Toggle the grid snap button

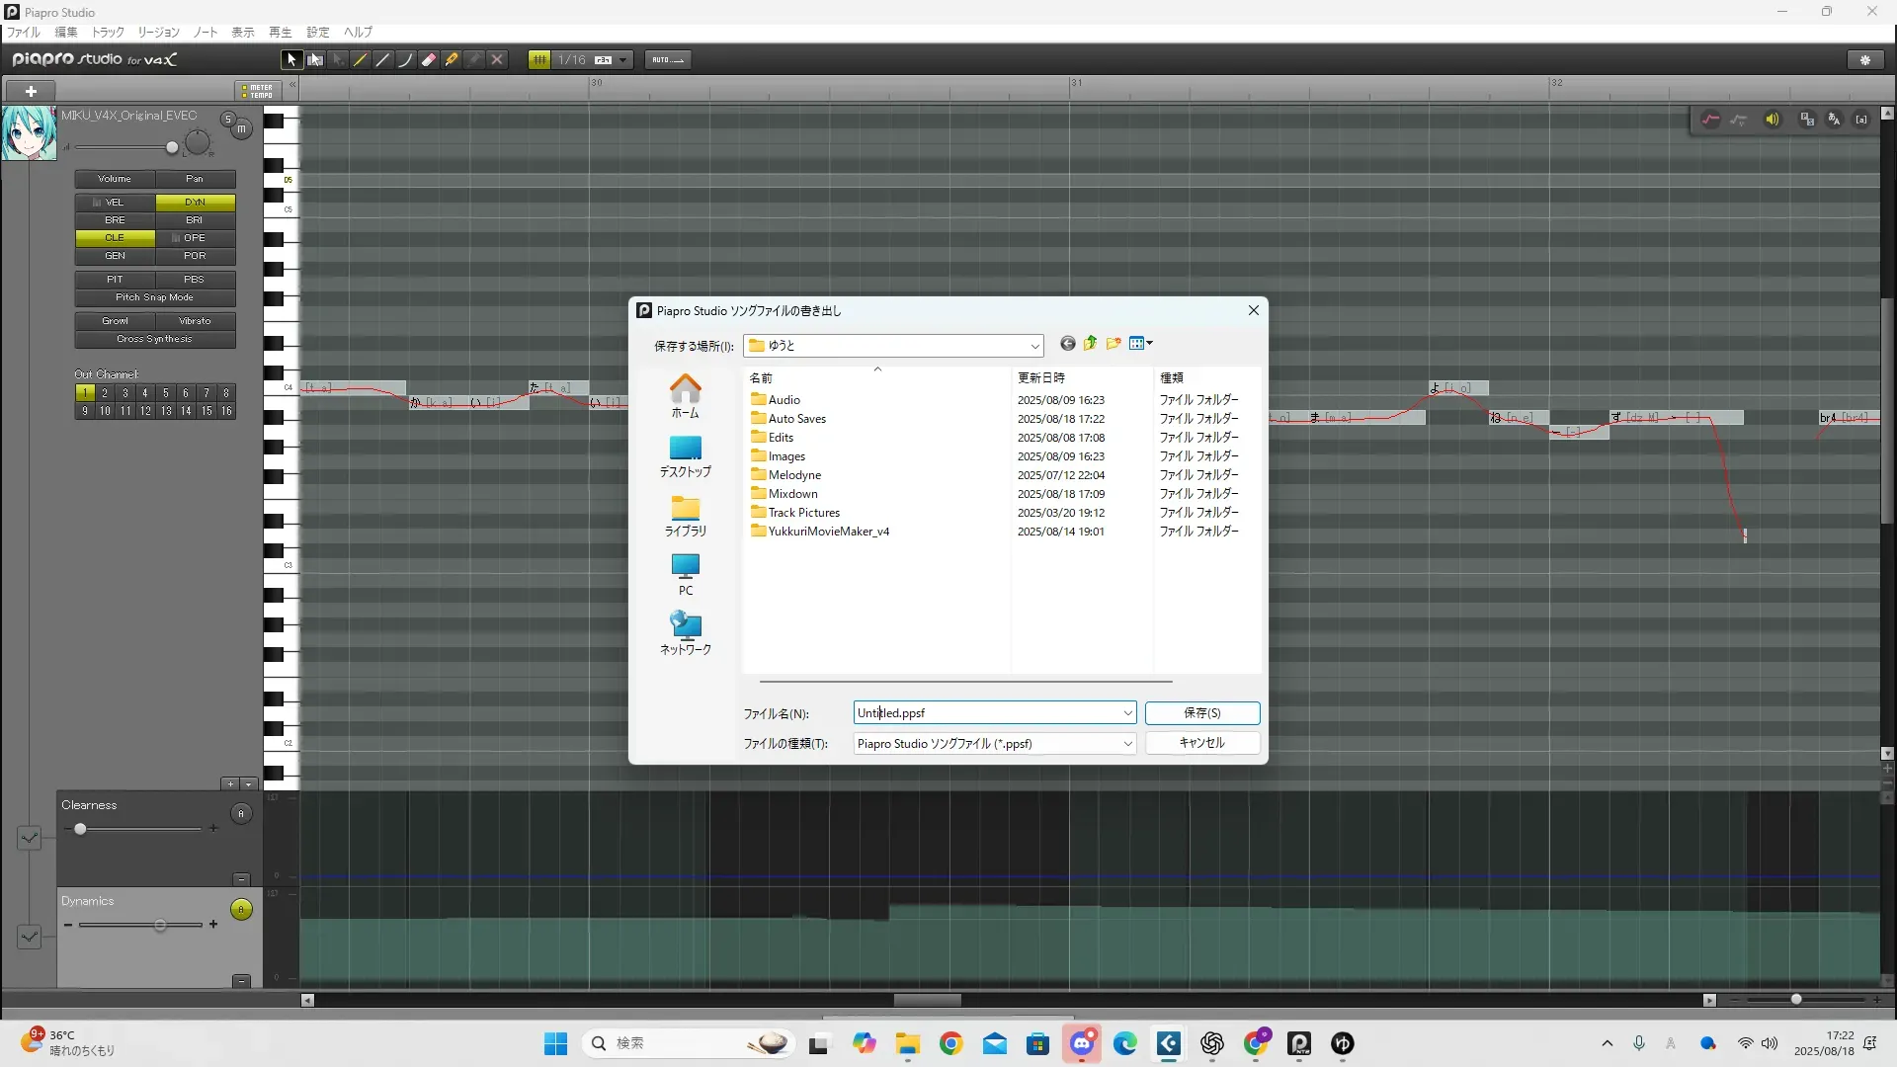tap(539, 60)
